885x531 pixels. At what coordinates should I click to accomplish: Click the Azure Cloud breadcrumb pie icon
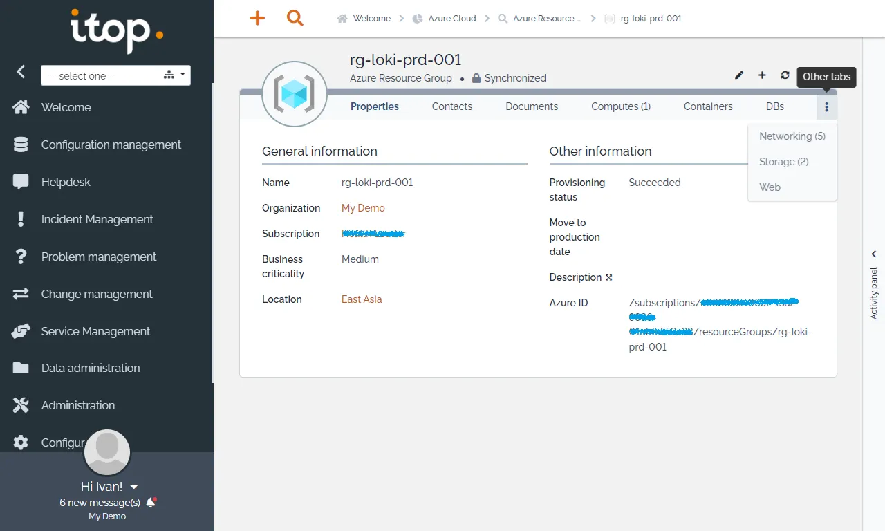(x=418, y=19)
